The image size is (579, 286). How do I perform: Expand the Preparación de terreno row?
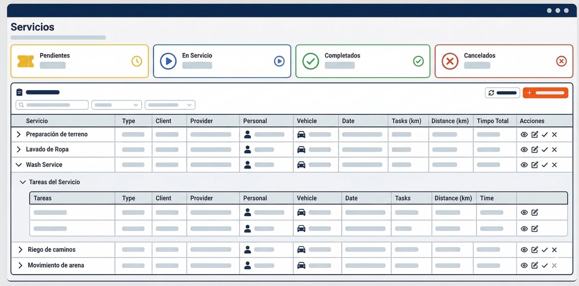[x=18, y=134]
